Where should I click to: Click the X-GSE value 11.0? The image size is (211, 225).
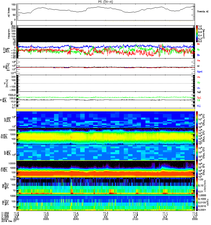coord(195,213)
